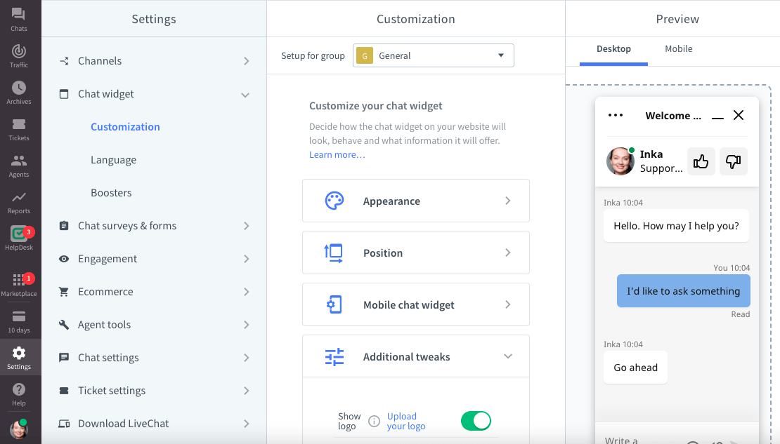780x444 pixels.
Task: Click the Learn more link
Action: [337, 154]
